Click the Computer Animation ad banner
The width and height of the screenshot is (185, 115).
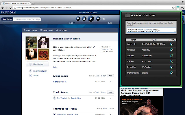(x=142, y=106)
